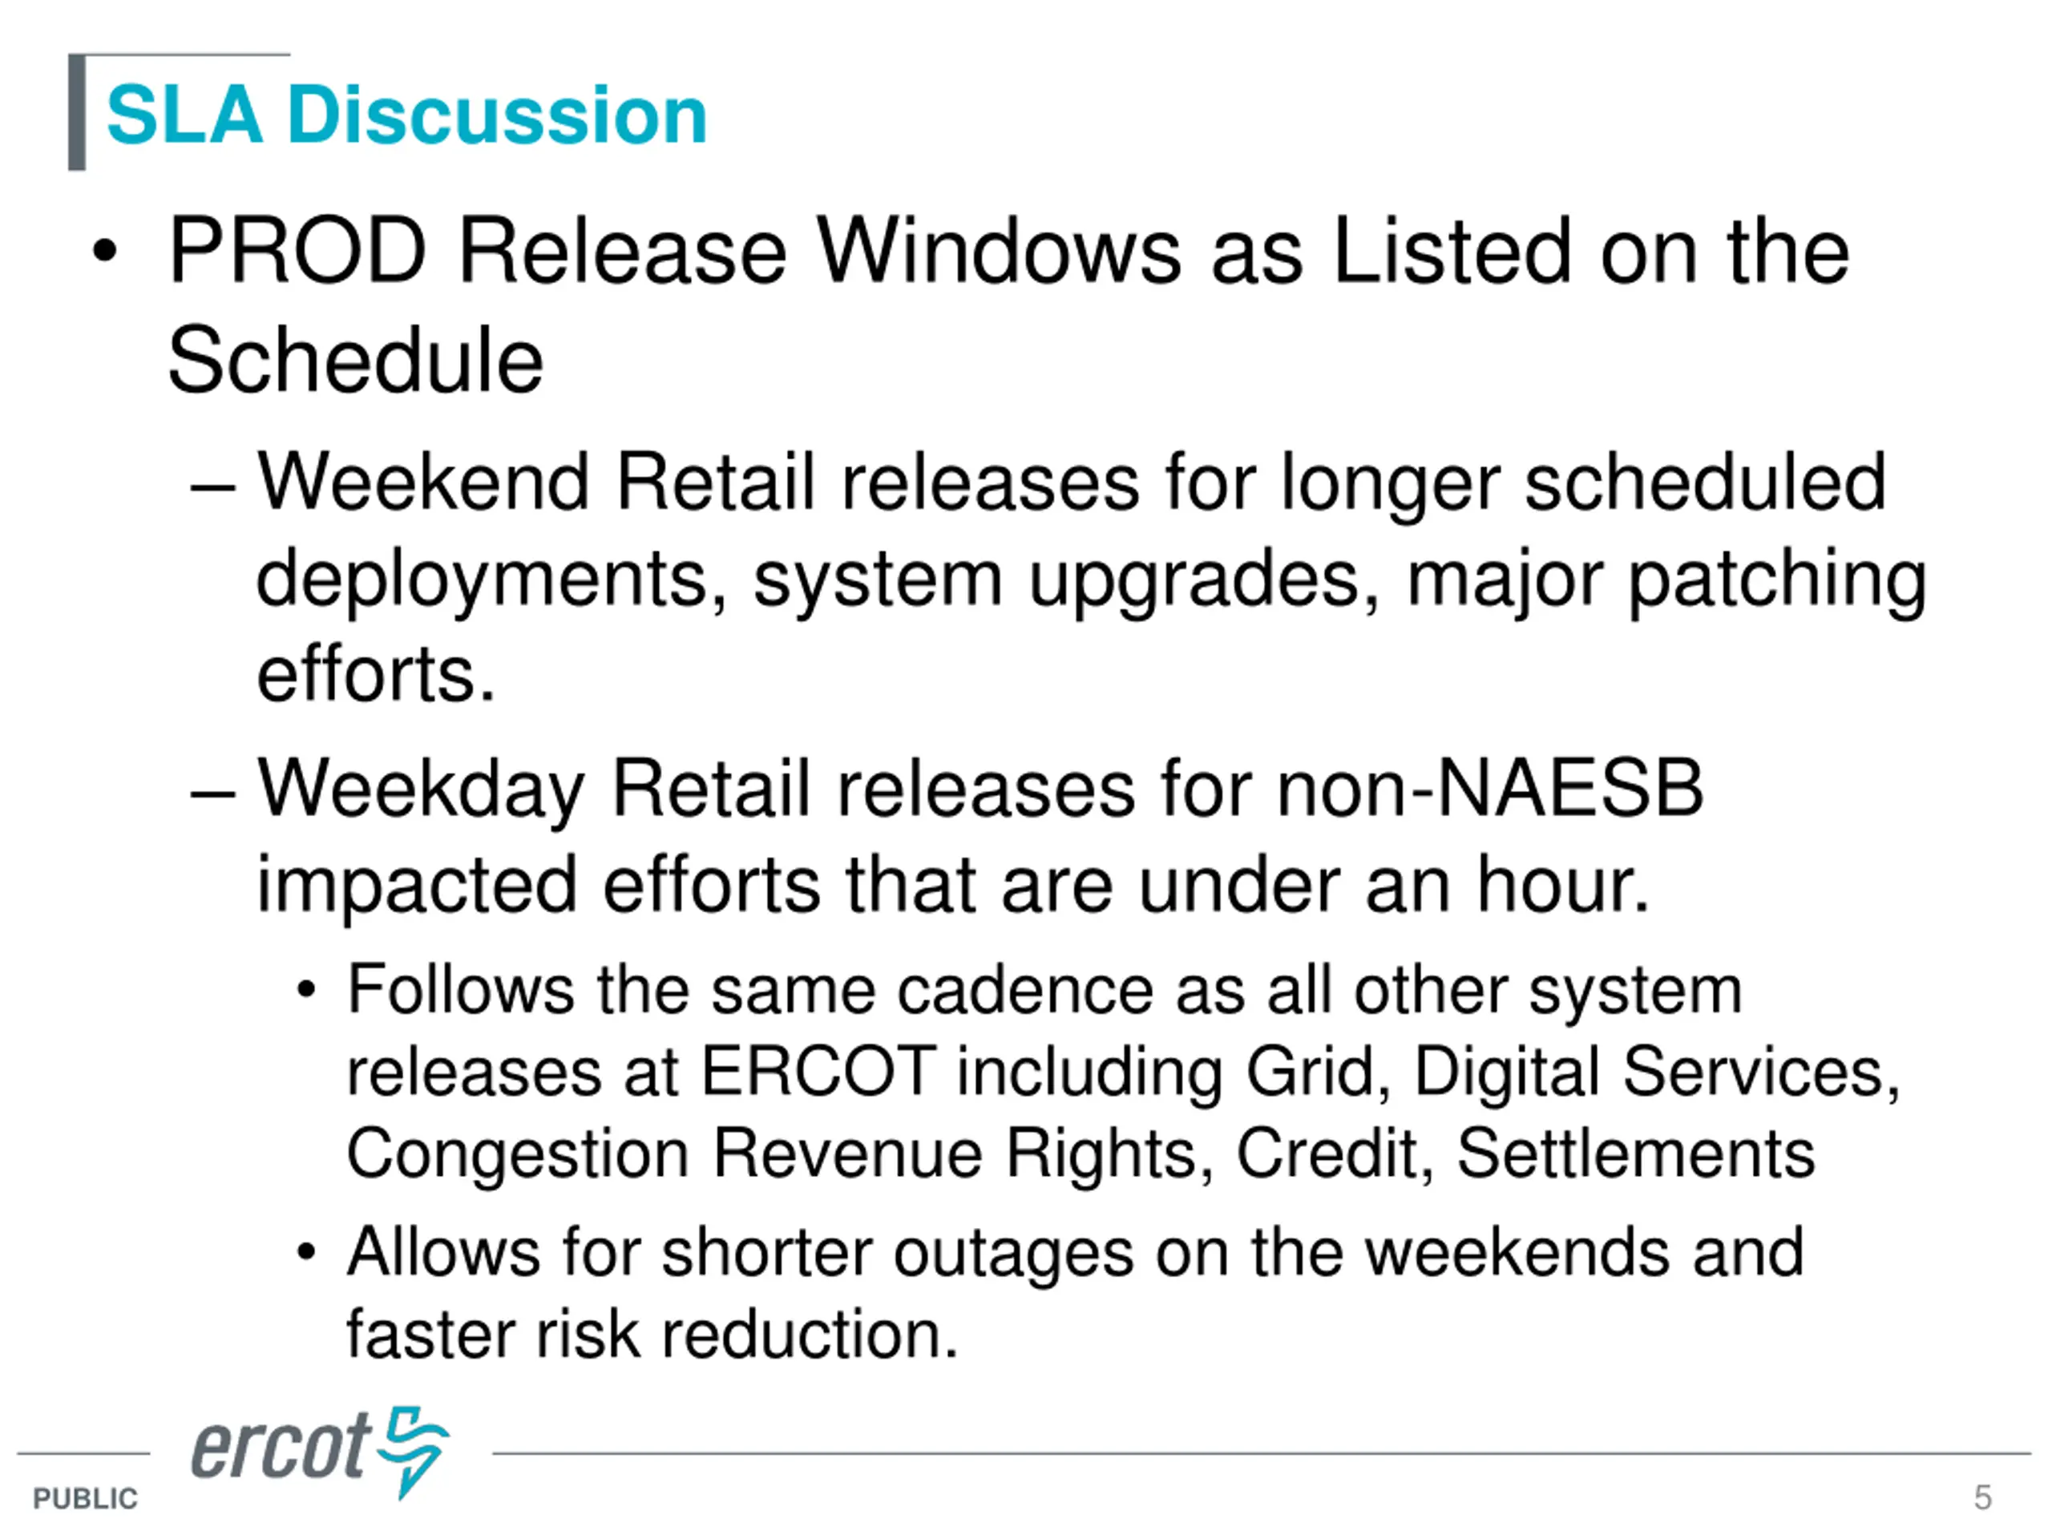Click the "impacted efforts that are under an hour" line
The width and height of the screenshot is (2052, 1539).
(x=953, y=885)
